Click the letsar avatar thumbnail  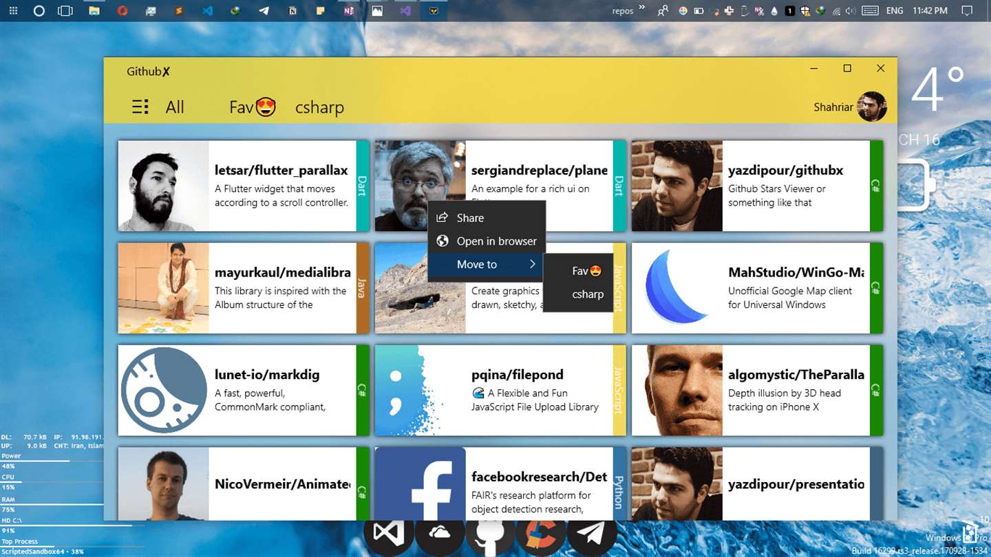pyautogui.click(x=164, y=186)
